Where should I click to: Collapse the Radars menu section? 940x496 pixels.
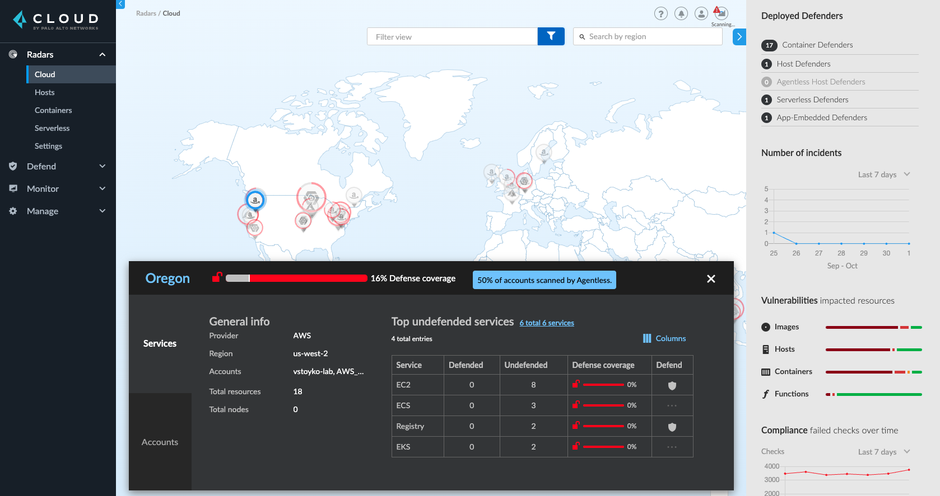click(x=103, y=54)
